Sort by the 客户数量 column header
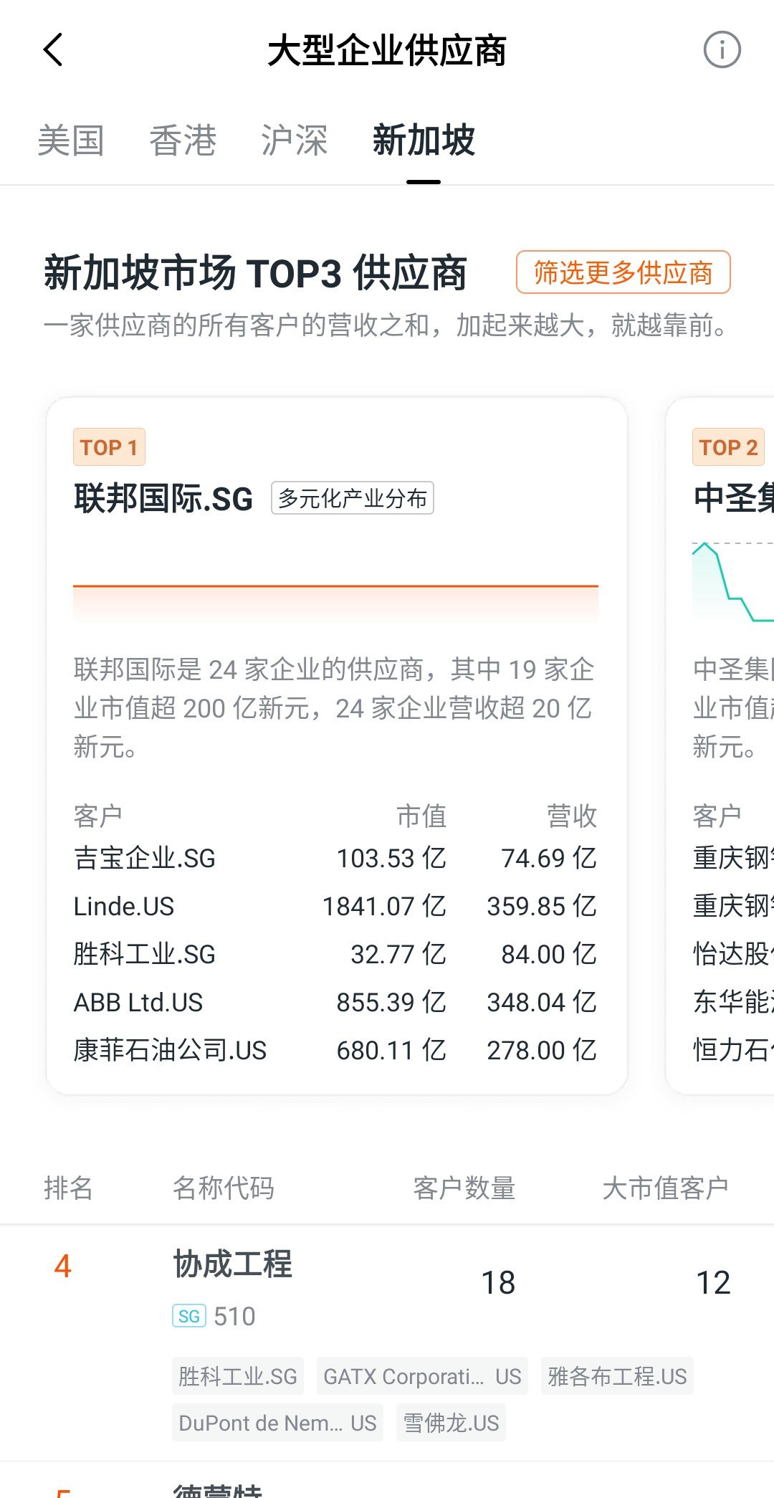774x1498 pixels. tap(464, 1188)
